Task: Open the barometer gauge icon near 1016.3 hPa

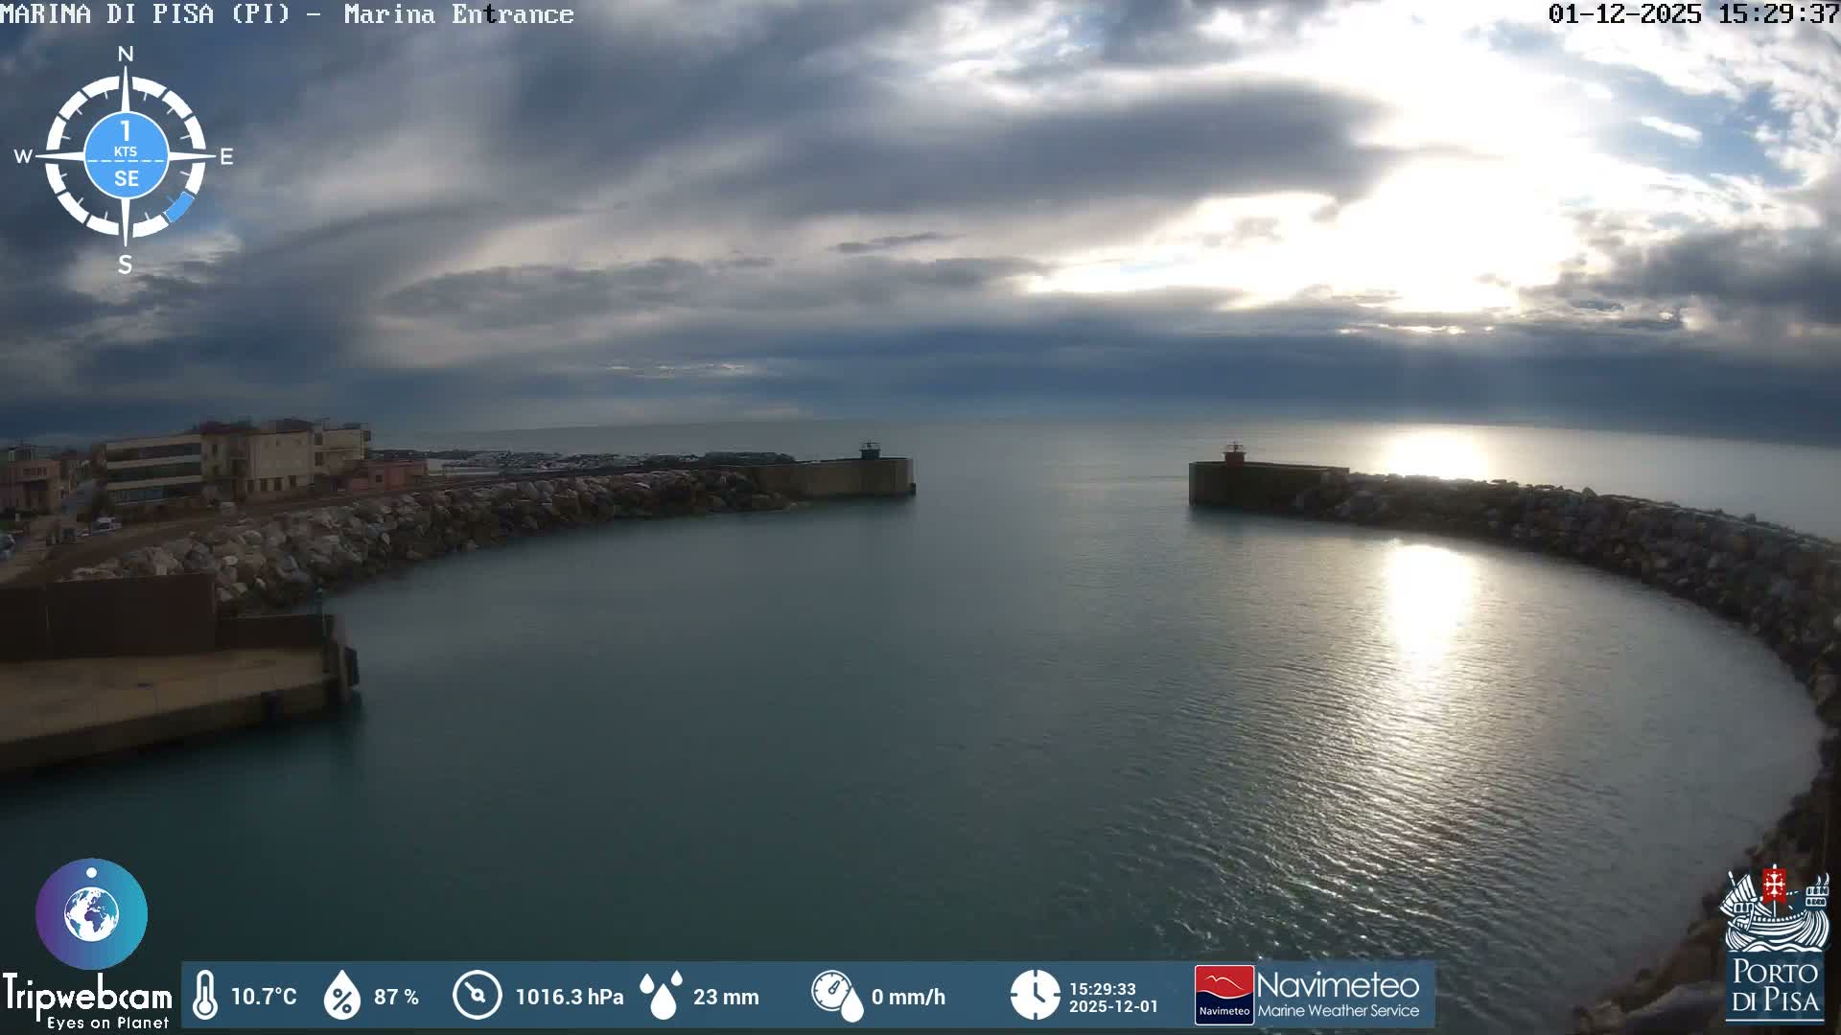Action: 476,997
